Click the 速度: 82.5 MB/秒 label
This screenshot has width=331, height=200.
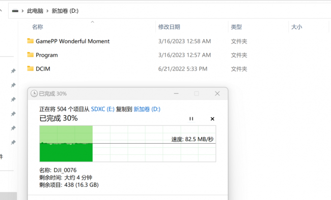(192, 139)
